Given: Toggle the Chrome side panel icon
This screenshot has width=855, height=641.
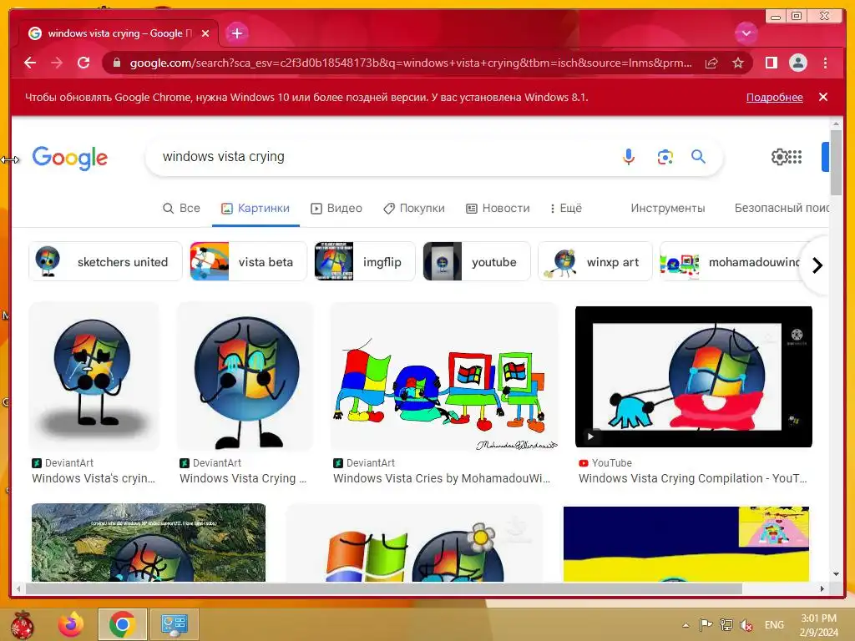Looking at the screenshot, I should (771, 63).
